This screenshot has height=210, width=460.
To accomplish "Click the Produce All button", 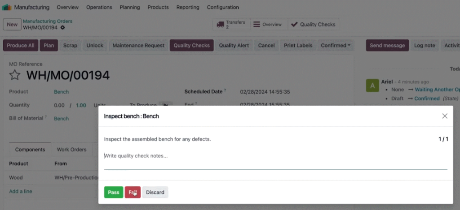I will click(x=21, y=45).
